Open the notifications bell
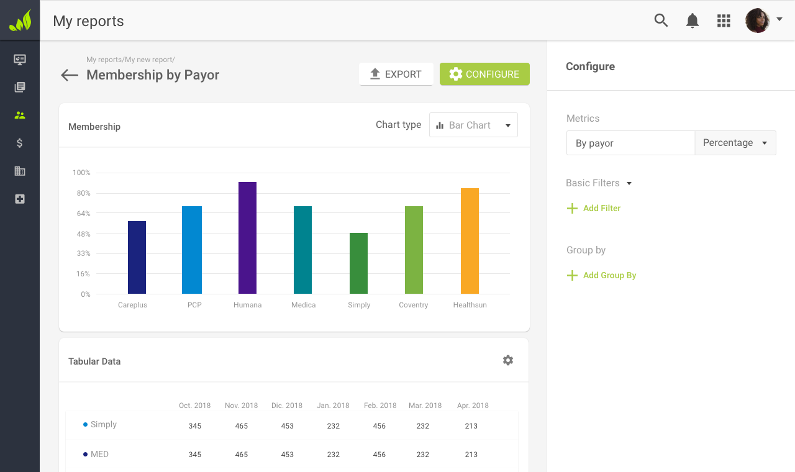Viewport: 795px width, 472px height. (x=692, y=20)
